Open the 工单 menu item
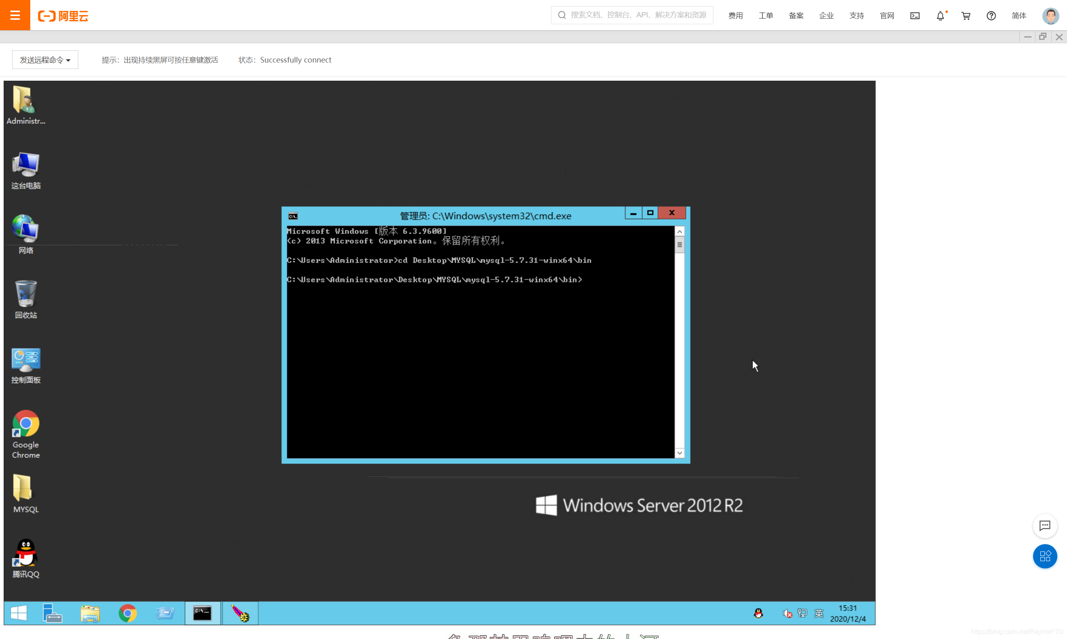Image resolution: width=1067 pixels, height=639 pixels. coord(765,16)
